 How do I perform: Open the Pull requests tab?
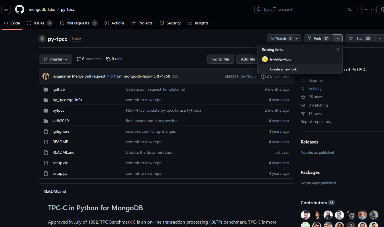[78, 23]
